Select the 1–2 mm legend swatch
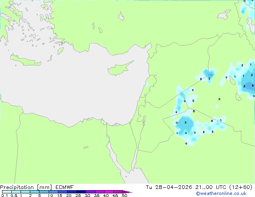Viewport: 255px width, 197px height. pyautogui.click(x=25, y=192)
